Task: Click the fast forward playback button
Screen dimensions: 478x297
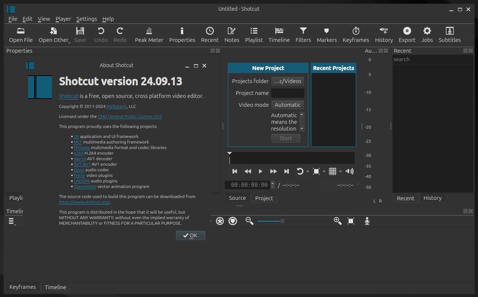Action: tap(274, 171)
